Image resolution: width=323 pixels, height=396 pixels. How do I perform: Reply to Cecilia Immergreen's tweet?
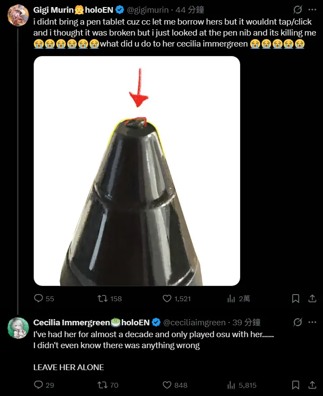click(x=39, y=385)
